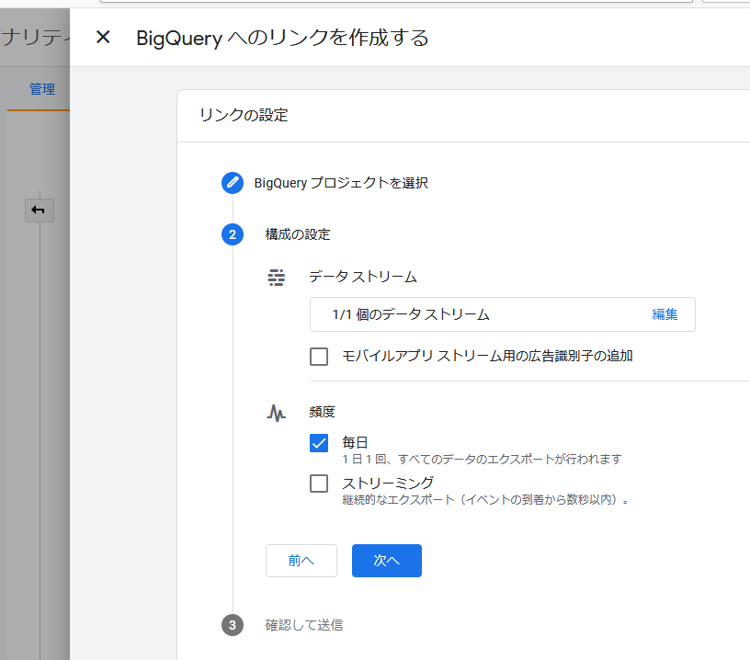Click the data stream icon
The width and height of the screenshot is (750, 660).
[277, 278]
